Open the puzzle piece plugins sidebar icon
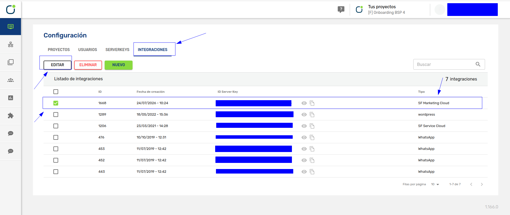This screenshot has width=510, height=215. [11, 116]
